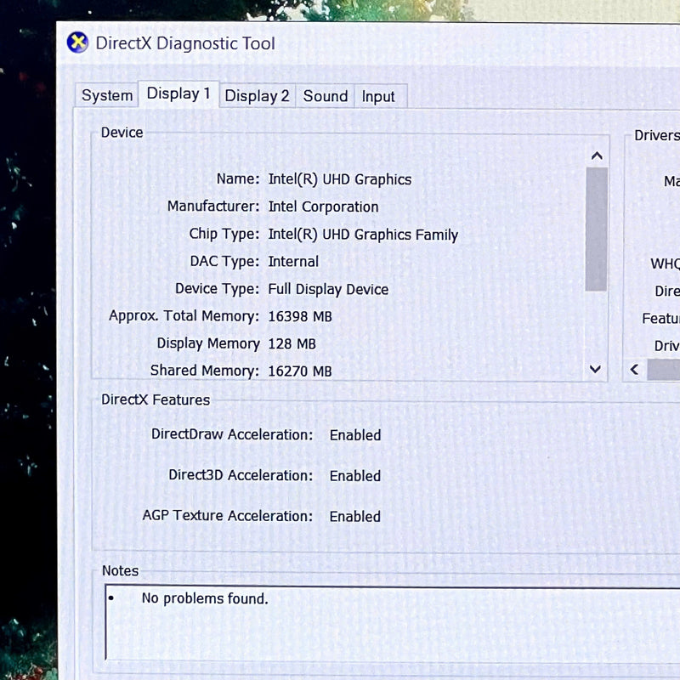Click the Display Memory label
680x680 pixels.
tap(208, 343)
